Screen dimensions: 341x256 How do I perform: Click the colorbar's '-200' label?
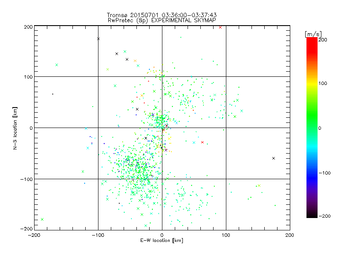point(324,216)
